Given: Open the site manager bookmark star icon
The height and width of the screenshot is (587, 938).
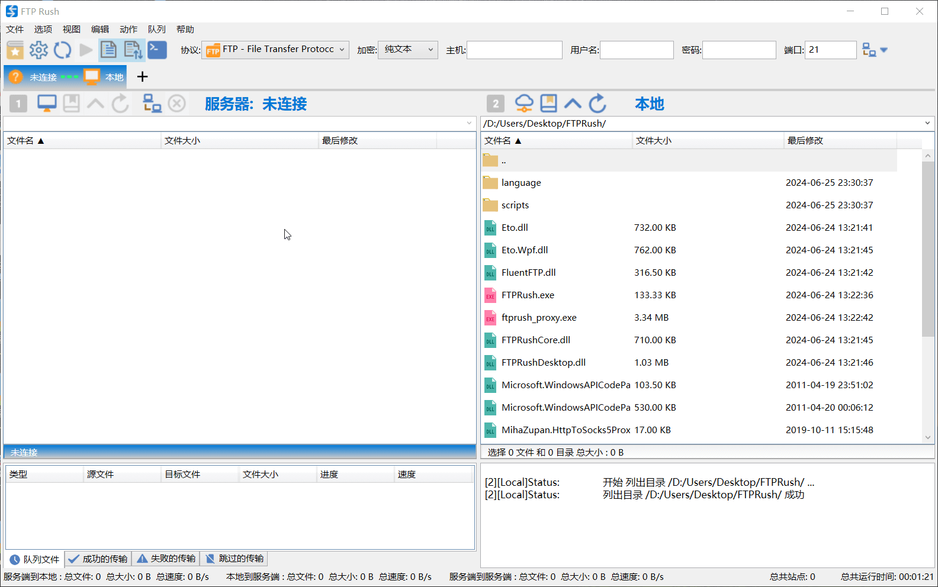Looking at the screenshot, I should [15, 50].
